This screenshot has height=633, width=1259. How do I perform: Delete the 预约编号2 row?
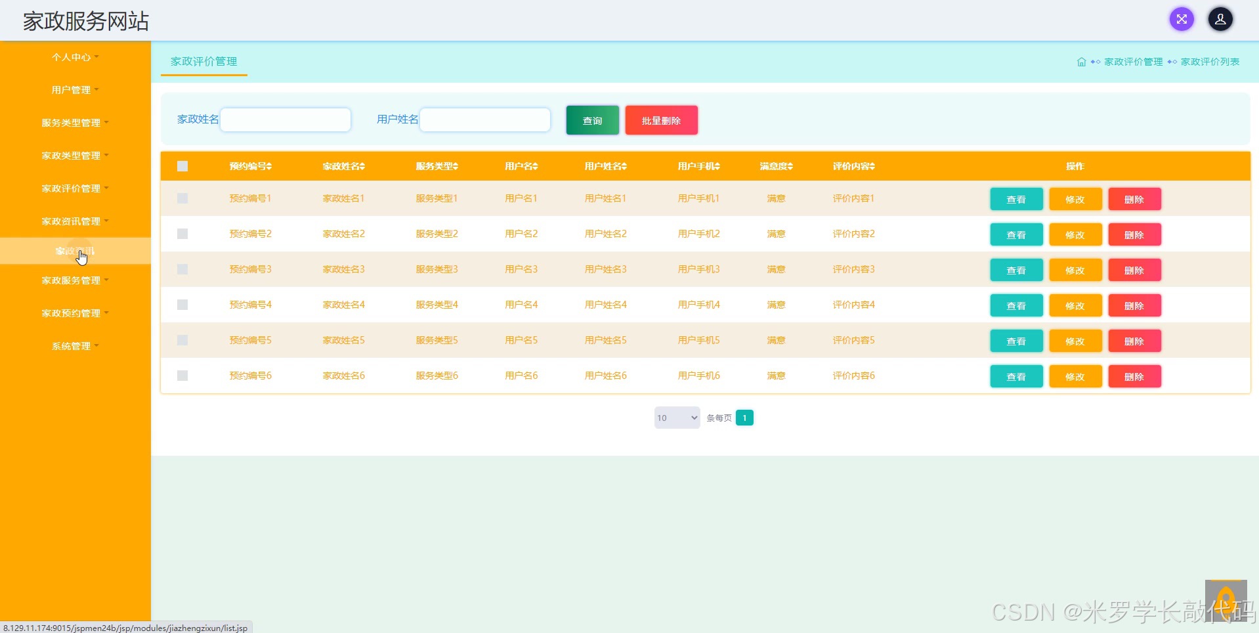click(1134, 234)
